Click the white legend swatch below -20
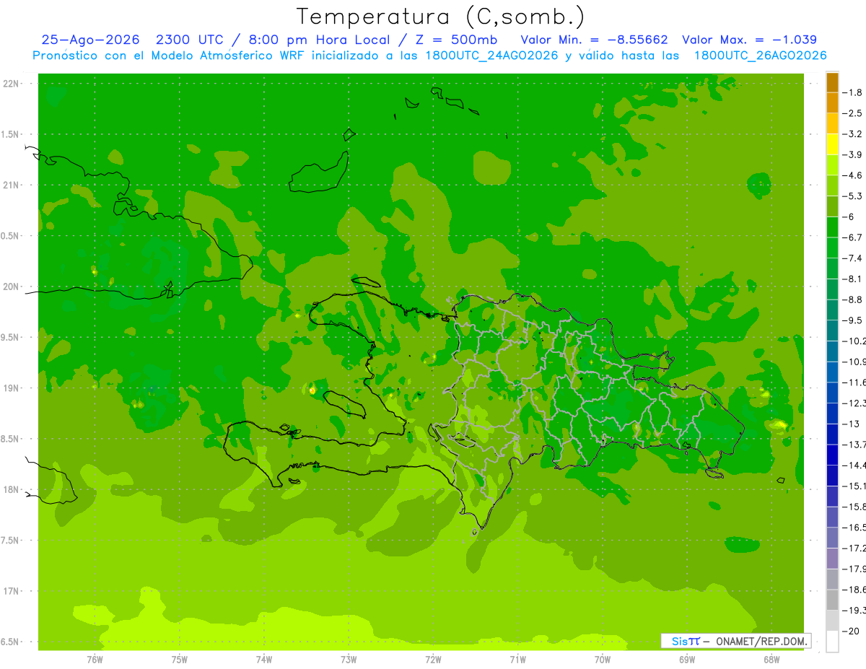 click(832, 642)
